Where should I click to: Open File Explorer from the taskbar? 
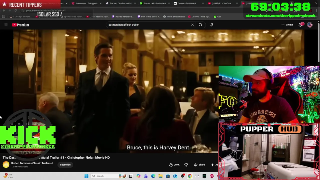[160, 176]
